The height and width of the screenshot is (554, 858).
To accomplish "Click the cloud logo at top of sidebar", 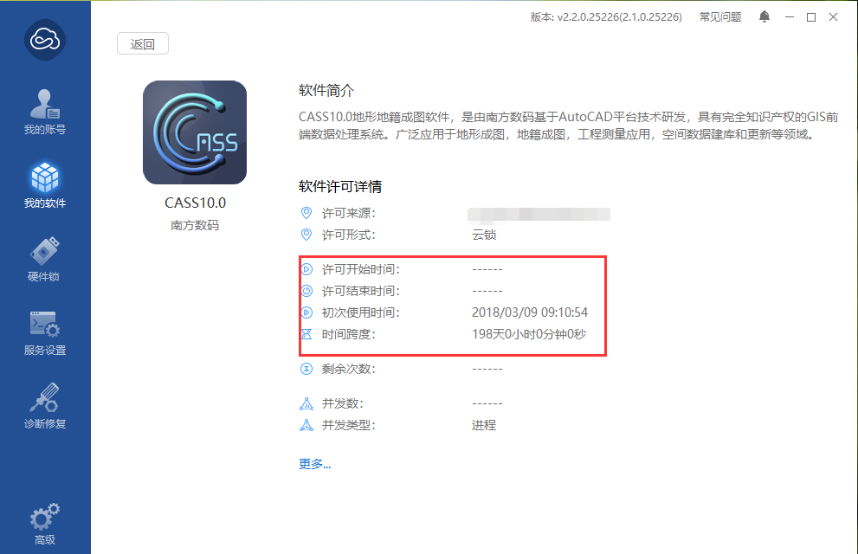I will pos(45,39).
